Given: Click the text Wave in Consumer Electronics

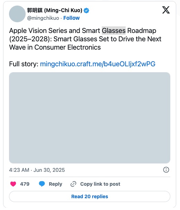Looking at the screenshot, I should pos(55,47).
